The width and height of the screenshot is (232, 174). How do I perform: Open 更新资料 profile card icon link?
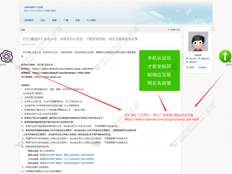click(192, 62)
